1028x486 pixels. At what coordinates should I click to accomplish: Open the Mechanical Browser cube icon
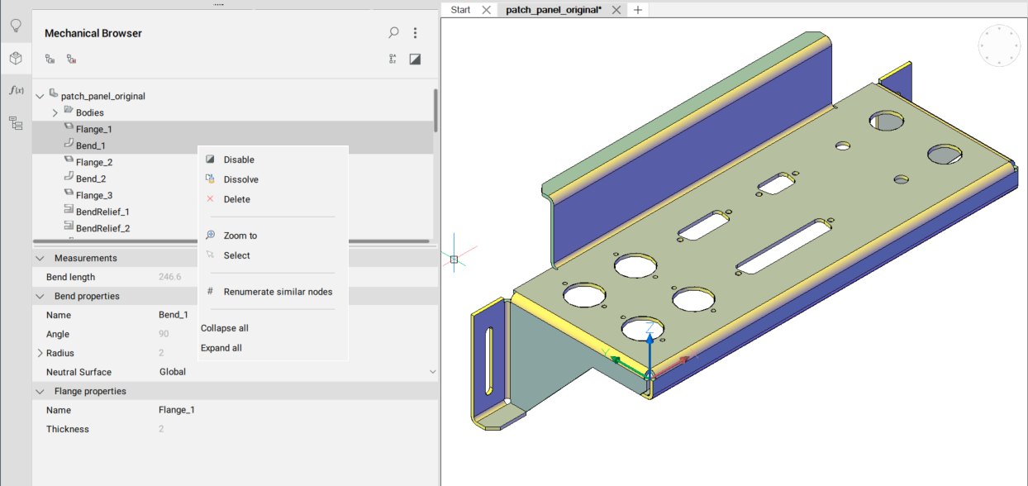[x=15, y=58]
